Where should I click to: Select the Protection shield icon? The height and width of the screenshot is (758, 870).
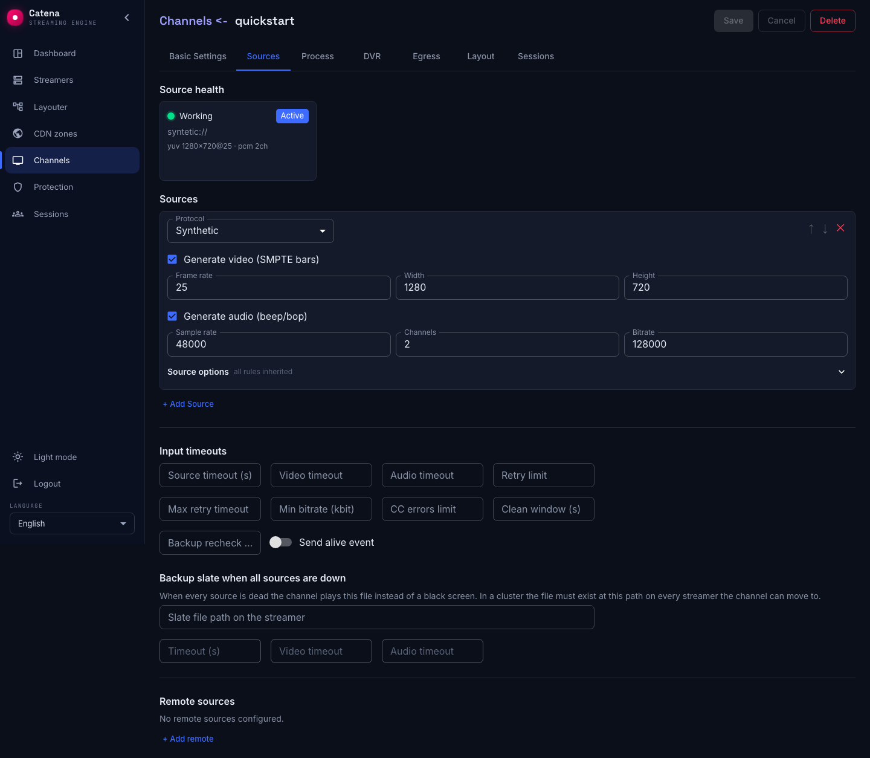18,187
